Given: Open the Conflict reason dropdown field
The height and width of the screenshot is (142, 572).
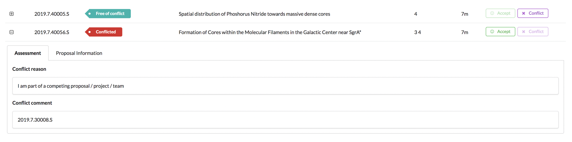Looking at the screenshot, I should pos(285,86).
